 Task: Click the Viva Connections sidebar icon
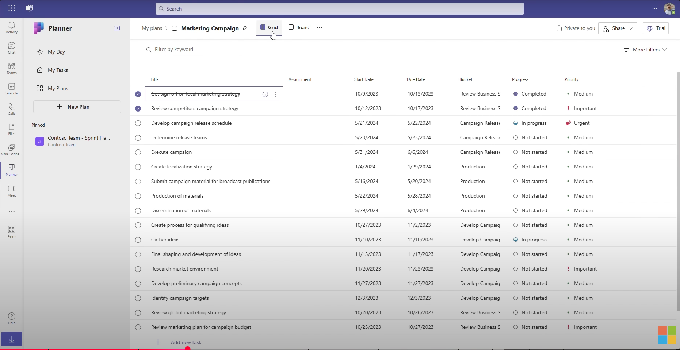[12, 149]
